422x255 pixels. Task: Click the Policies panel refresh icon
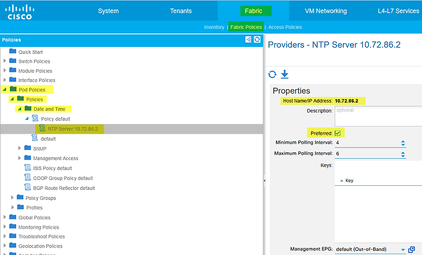tap(257, 40)
